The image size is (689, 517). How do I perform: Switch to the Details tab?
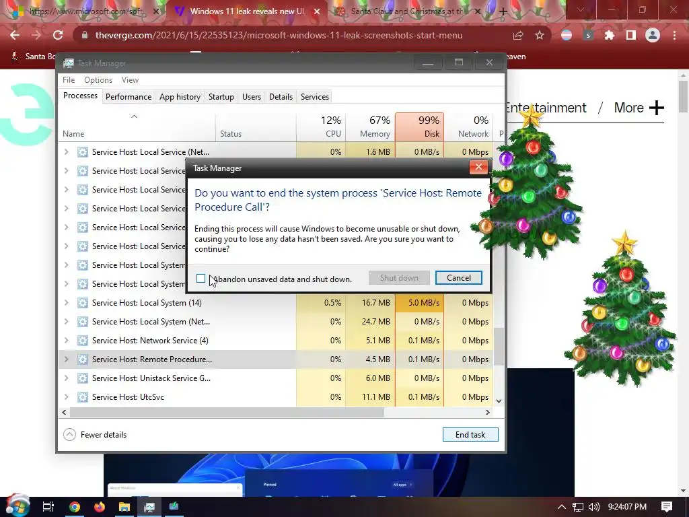(x=281, y=97)
